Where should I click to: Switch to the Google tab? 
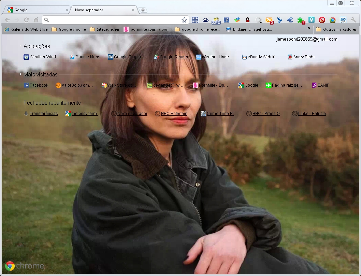(37, 10)
